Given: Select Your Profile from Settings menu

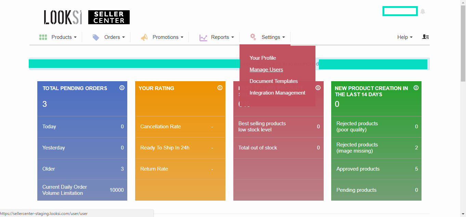Looking at the screenshot, I should coord(263,58).
